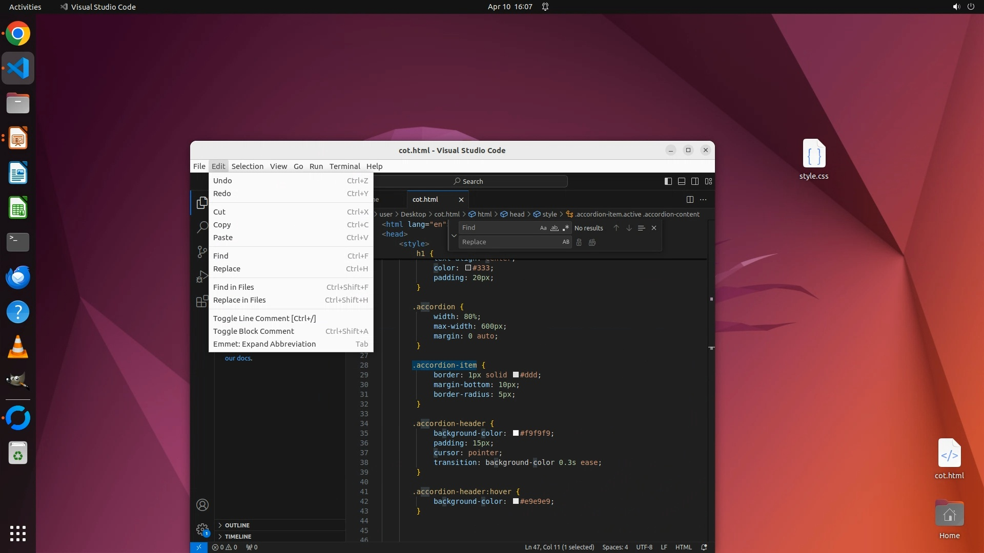
Task: Expand the TIMELINE section
Action: pyautogui.click(x=238, y=537)
